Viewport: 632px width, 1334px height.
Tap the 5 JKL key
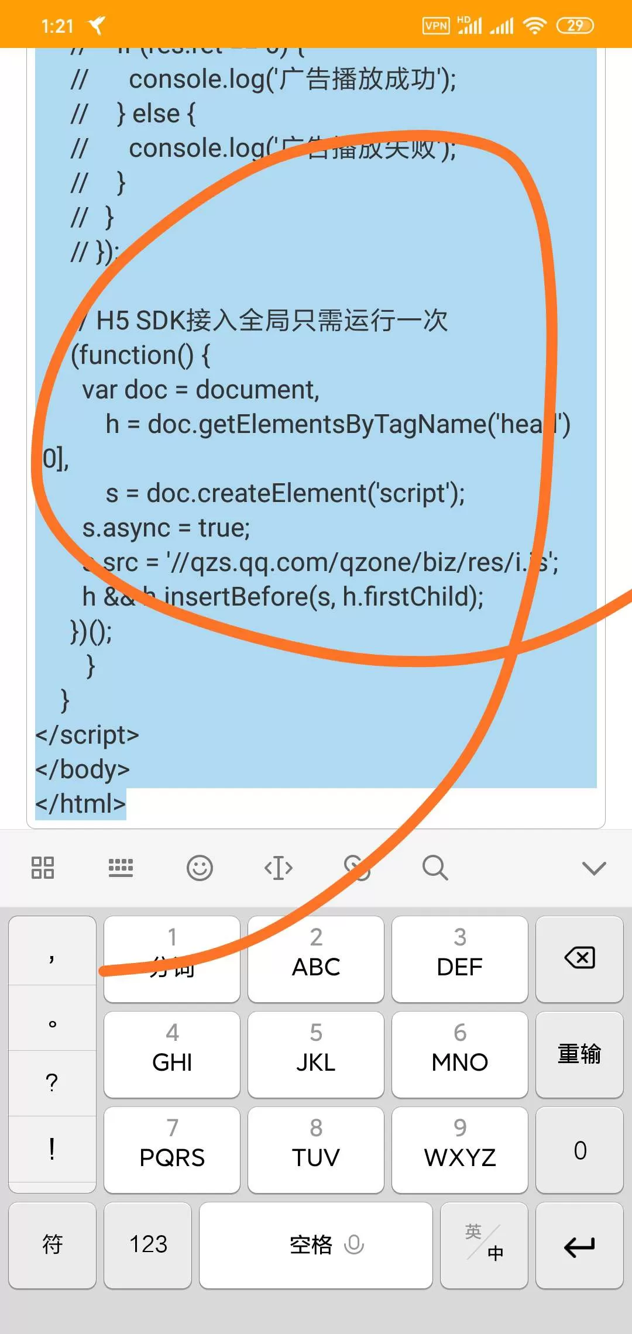[316, 1054]
